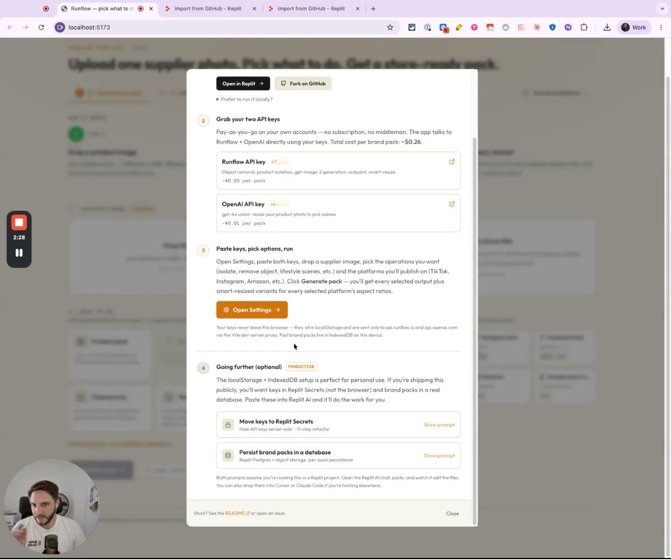This screenshot has height=559, width=671.
Task: Show prompt for Persist brand packs in a database
Action: pos(439,456)
